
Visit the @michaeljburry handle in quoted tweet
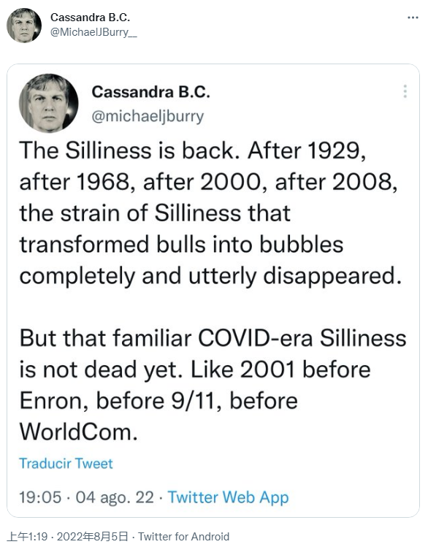pyautogui.click(x=148, y=116)
